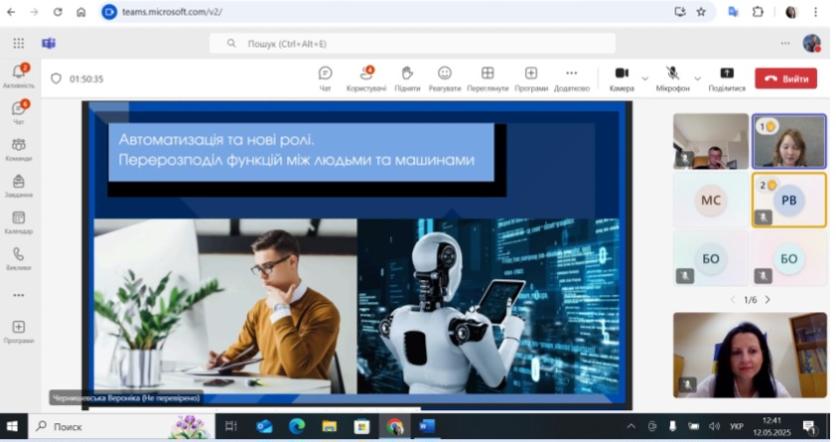Expand the camera options dropdown arrow
836x442 pixels.
644,77
